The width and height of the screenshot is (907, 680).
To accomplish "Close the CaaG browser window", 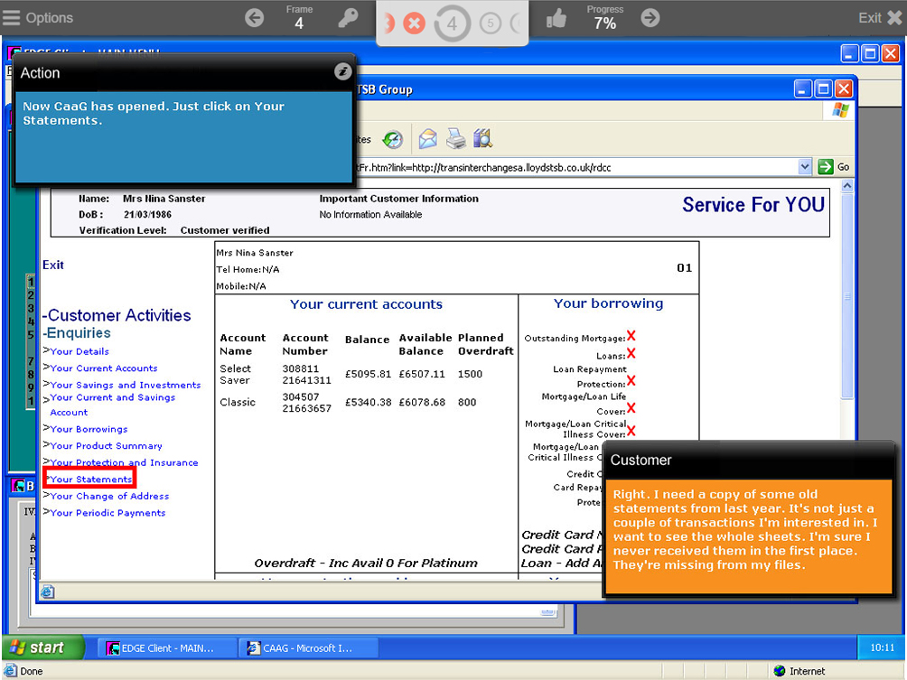I will (x=844, y=89).
